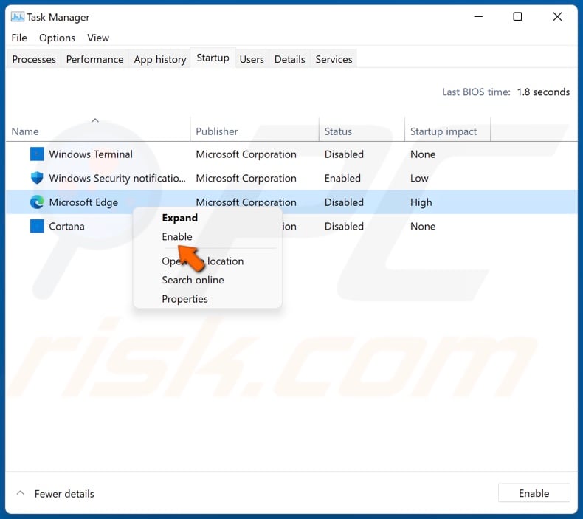The height and width of the screenshot is (519, 583).
Task: Select the Windows Terminal row name
Action: [91, 154]
